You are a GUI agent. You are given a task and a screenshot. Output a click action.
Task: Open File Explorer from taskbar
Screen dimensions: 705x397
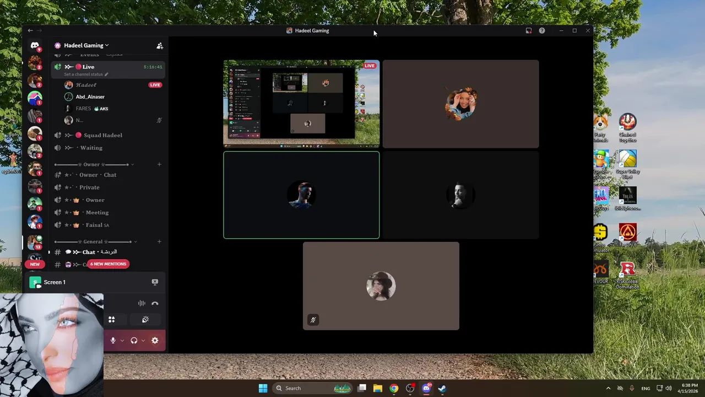(x=378, y=388)
